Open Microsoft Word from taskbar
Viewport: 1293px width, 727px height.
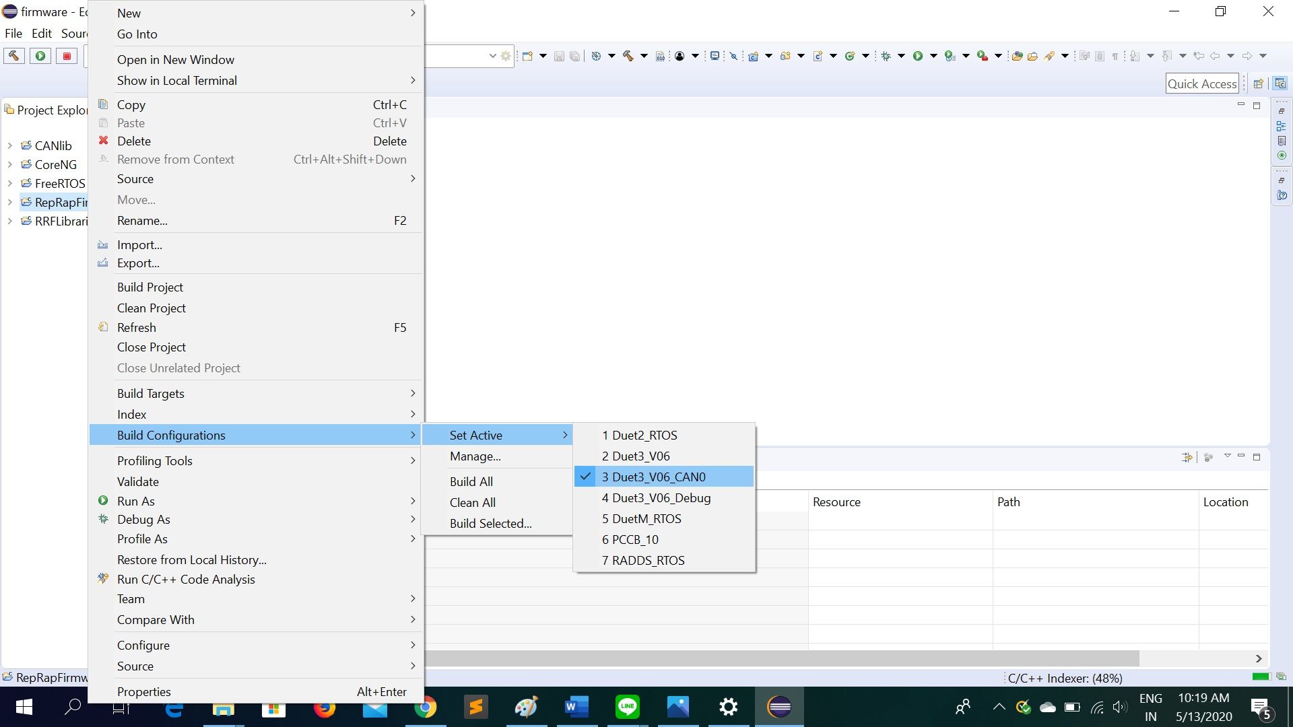click(576, 707)
